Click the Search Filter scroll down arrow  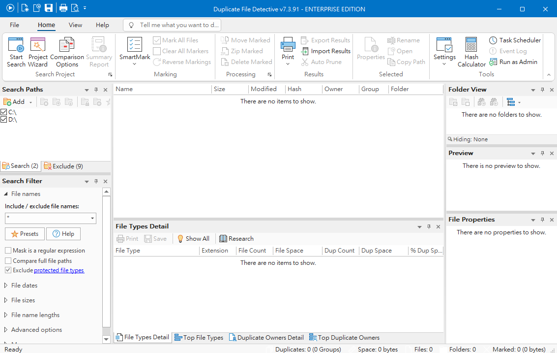(x=106, y=339)
